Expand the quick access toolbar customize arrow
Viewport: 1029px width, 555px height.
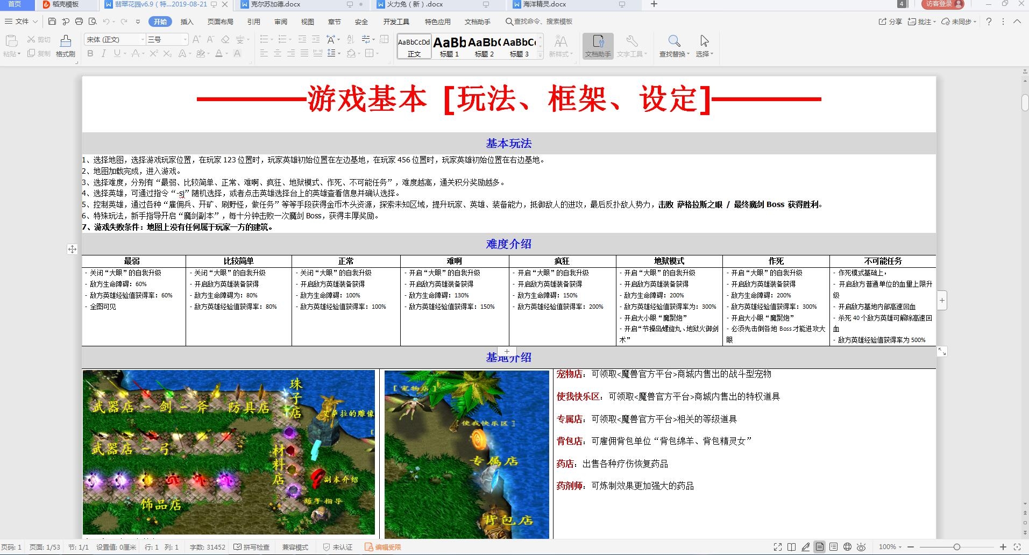pyautogui.click(x=138, y=22)
